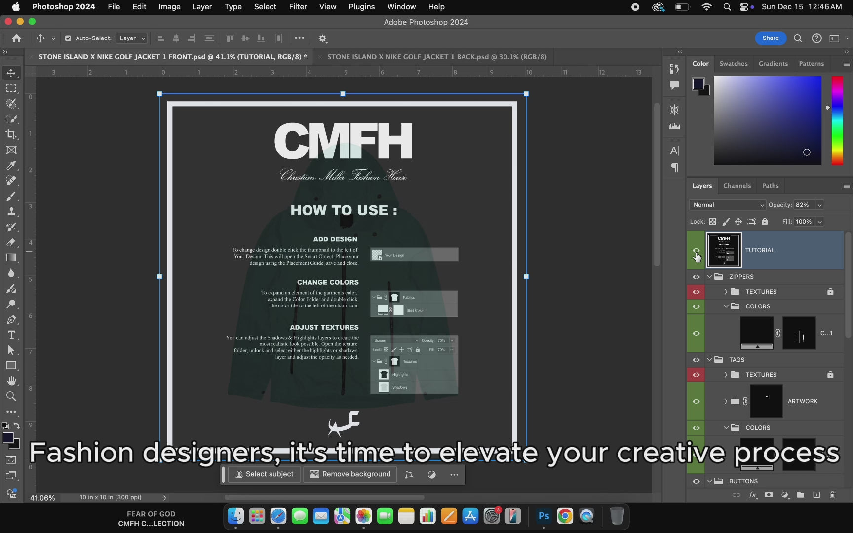Create a new adjustment layer icon
853x533 pixels.
click(785, 495)
